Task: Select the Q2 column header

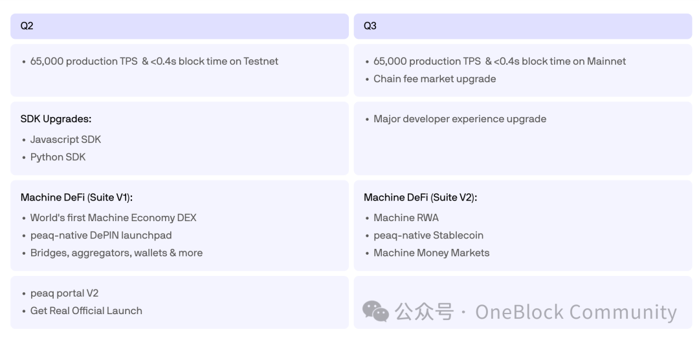Action: click(180, 27)
